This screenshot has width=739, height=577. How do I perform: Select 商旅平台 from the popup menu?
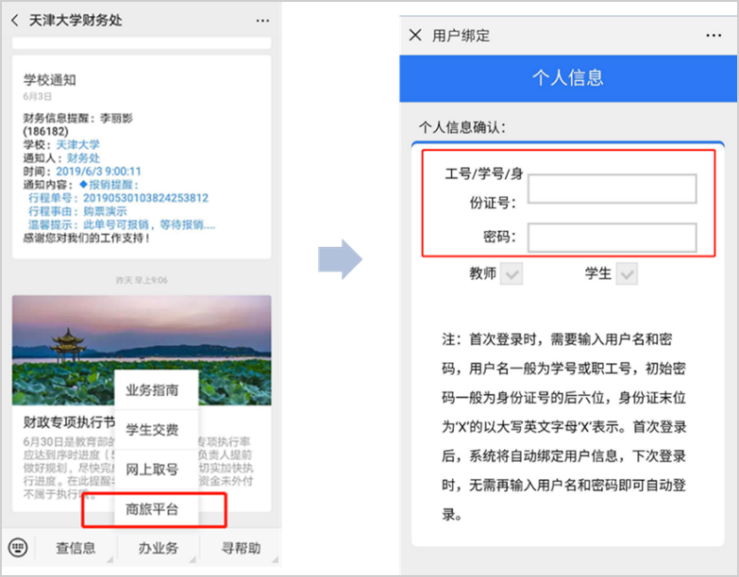point(152,510)
